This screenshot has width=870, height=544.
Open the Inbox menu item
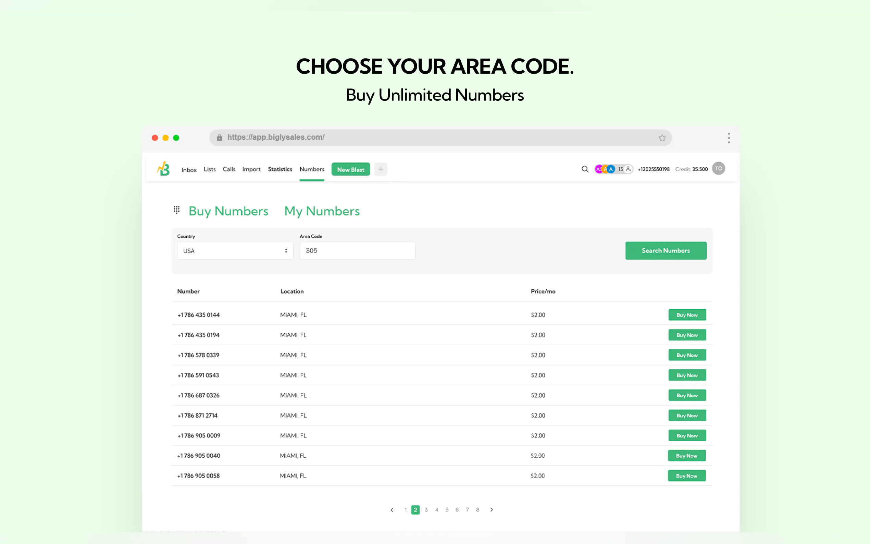[189, 170]
